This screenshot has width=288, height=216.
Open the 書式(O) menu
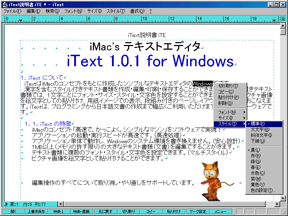coord(137,11)
